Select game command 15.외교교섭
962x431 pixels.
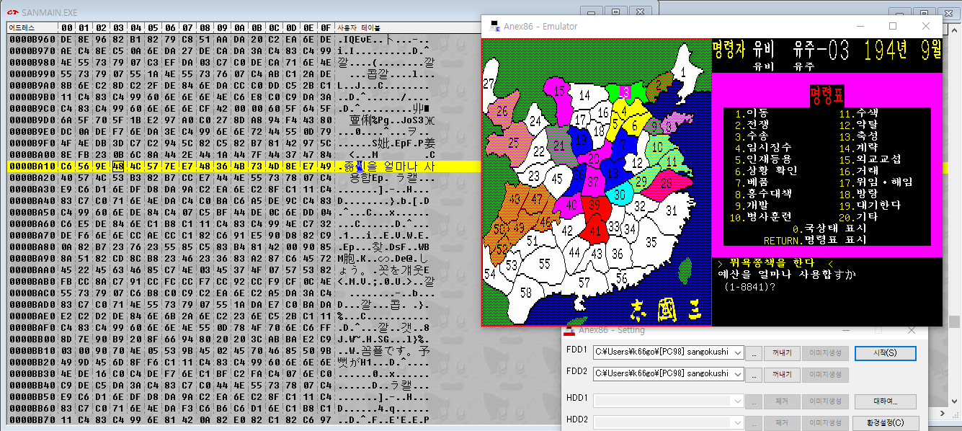(x=870, y=159)
